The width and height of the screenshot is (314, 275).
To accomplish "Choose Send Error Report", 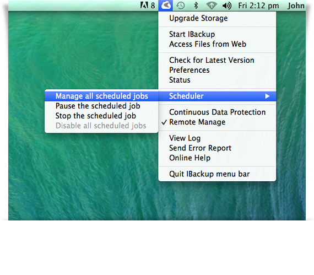I will coord(217,148).
